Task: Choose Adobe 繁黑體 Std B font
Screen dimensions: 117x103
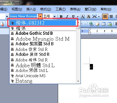Action: pos(43,44)
